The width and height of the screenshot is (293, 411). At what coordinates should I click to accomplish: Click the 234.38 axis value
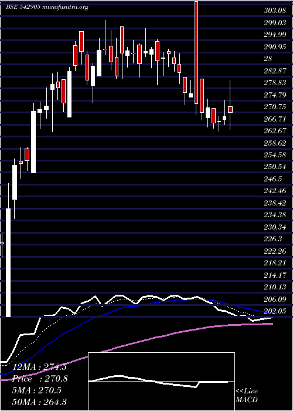(275, 215)
